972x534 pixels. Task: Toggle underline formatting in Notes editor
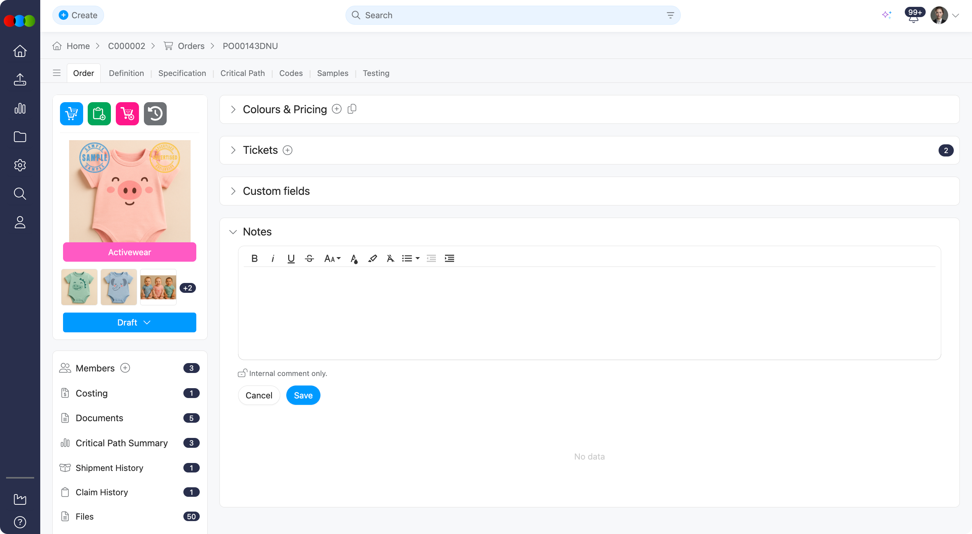291,259
